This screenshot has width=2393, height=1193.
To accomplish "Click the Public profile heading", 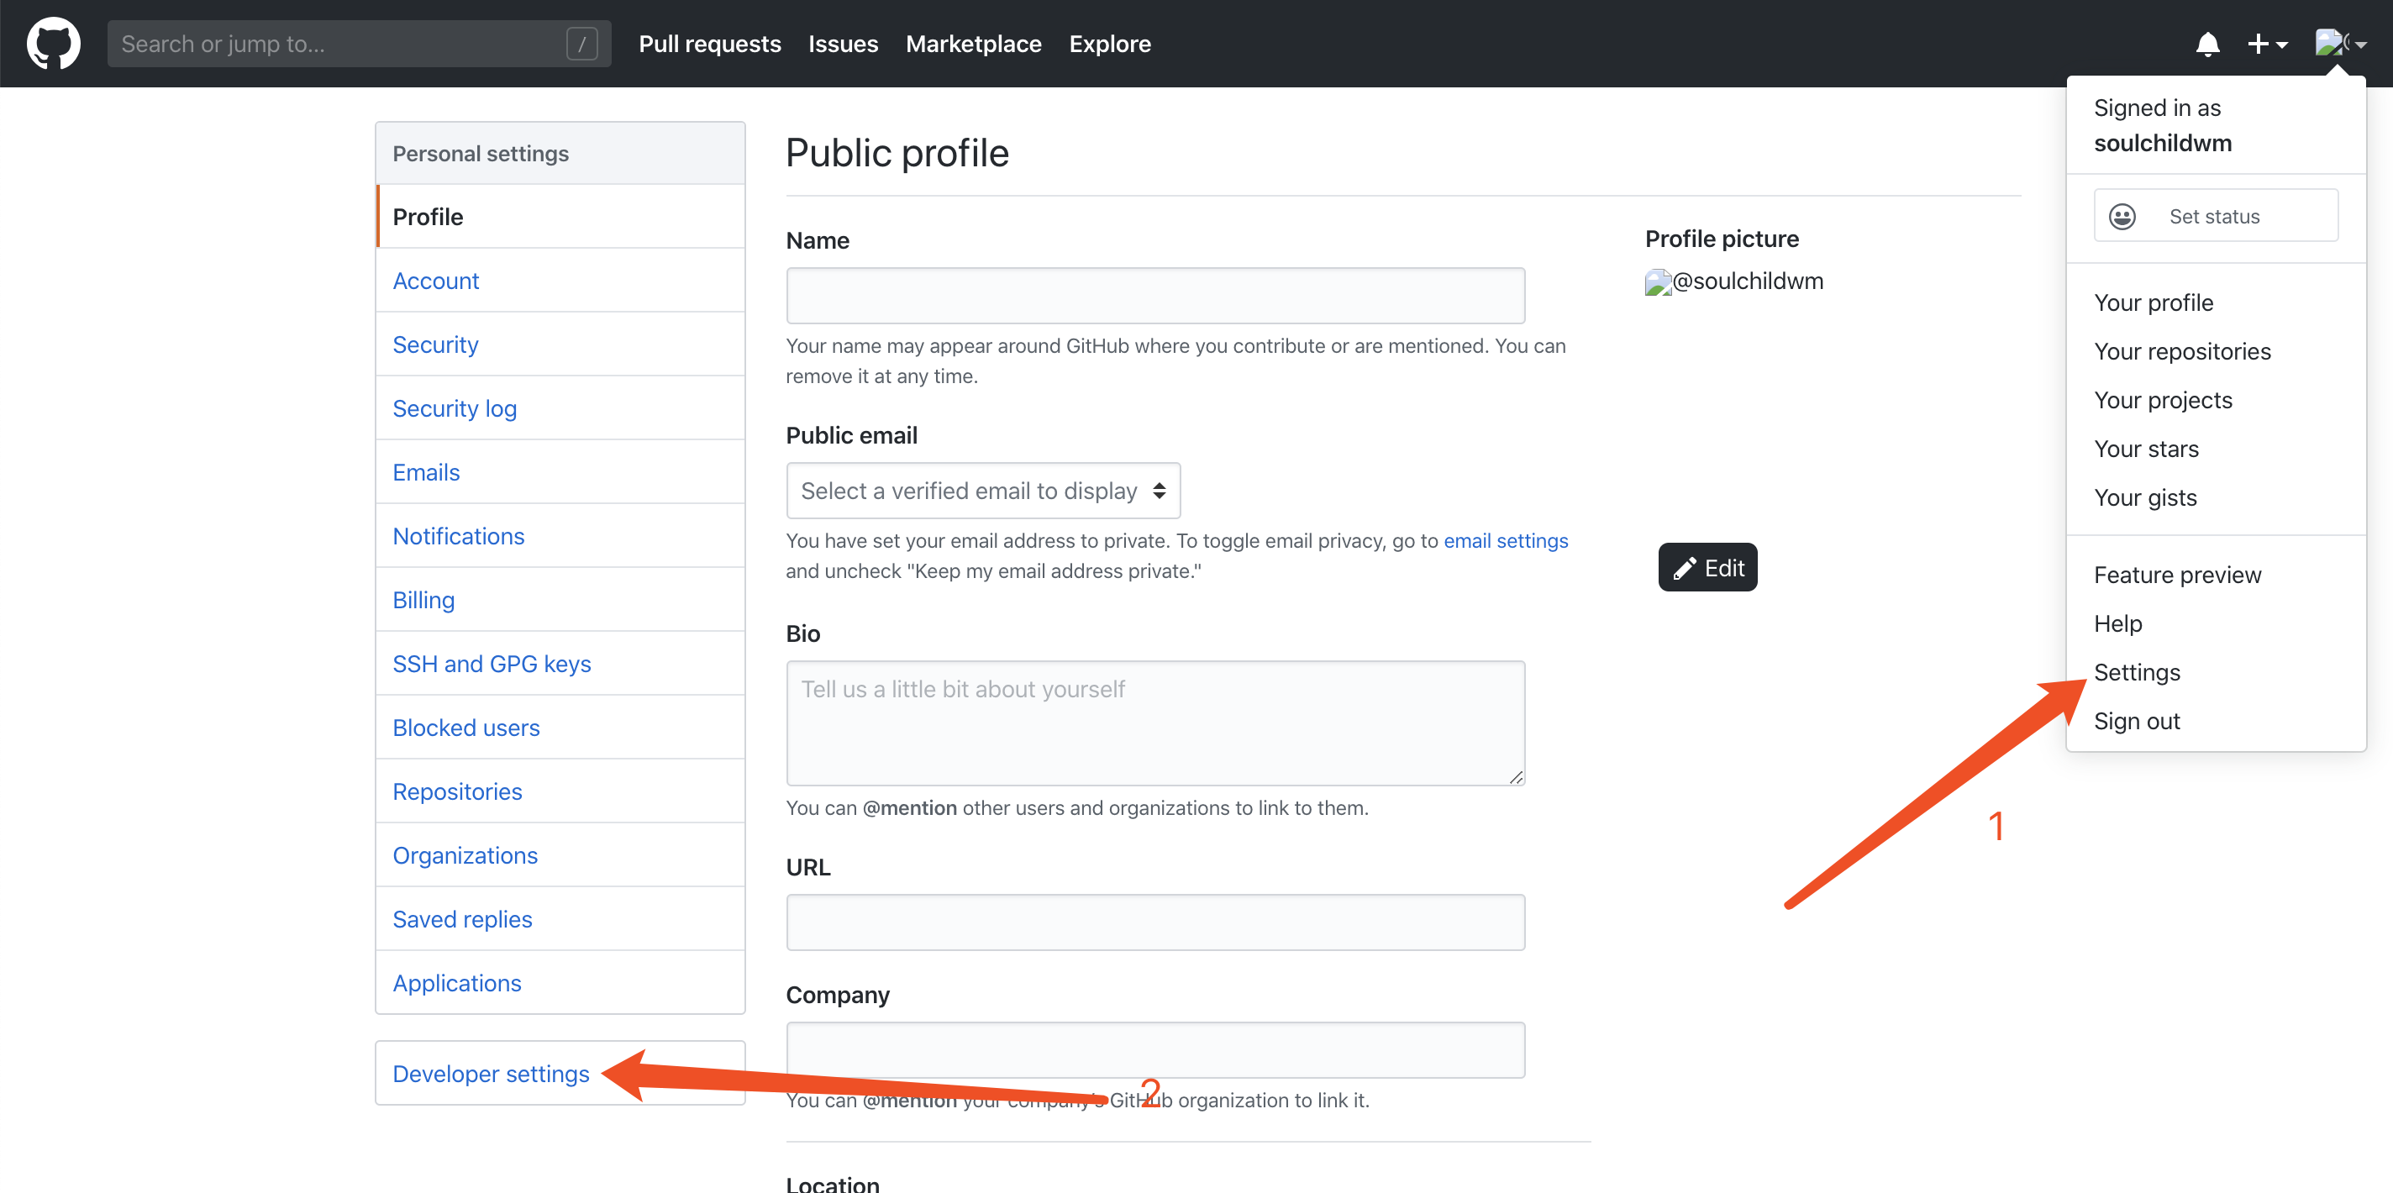I will tap(897, 153).
